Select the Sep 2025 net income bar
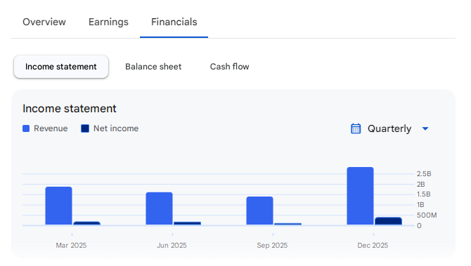 (x=288, y=224)
